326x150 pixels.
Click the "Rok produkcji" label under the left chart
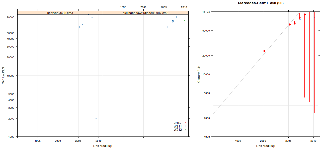[x=103, y=146]
